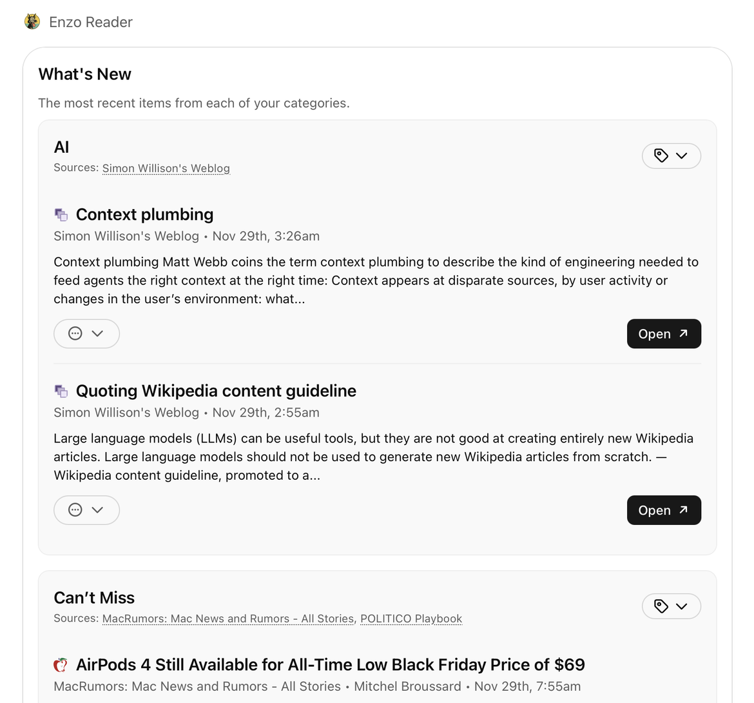754x703 pixels.
Task: Click the favicon beside Quoting Wikipedia content guideline
Action: click(61, 391)
